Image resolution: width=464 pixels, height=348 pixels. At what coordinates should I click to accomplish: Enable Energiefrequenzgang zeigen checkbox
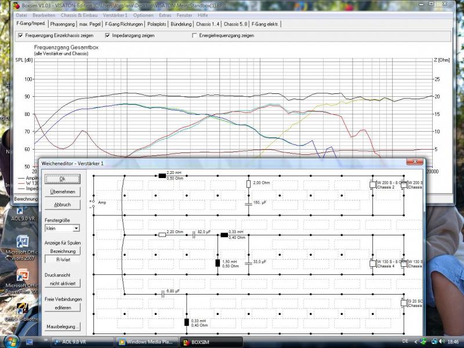pos(194,35)
